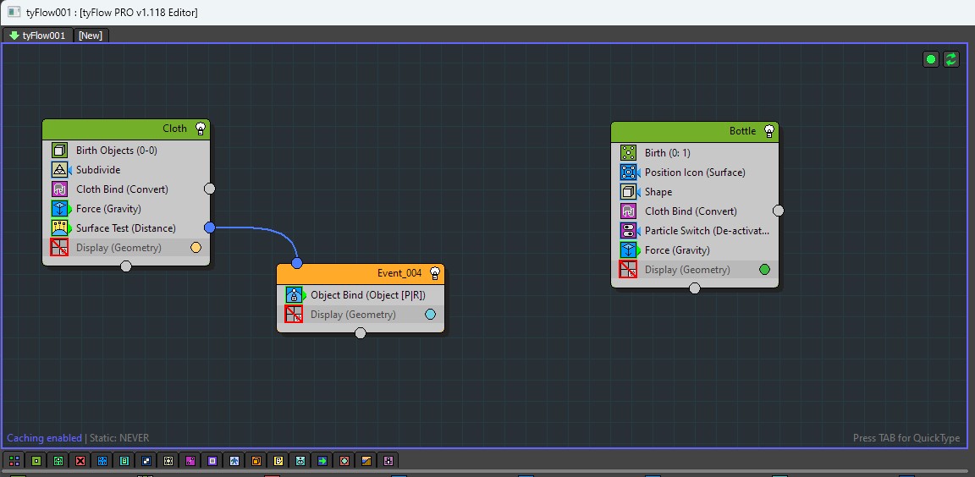Viewport: 975px width, 477px height.
Task: Select the Cloth event title bar
Action: pos(126,129)
